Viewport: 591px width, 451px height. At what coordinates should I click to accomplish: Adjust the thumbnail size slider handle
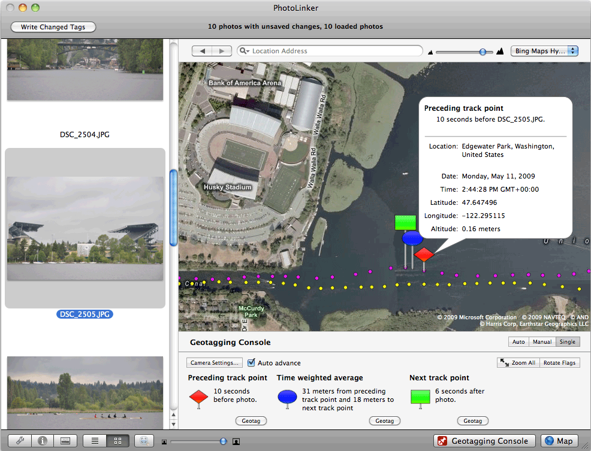[x=223, y=441]
